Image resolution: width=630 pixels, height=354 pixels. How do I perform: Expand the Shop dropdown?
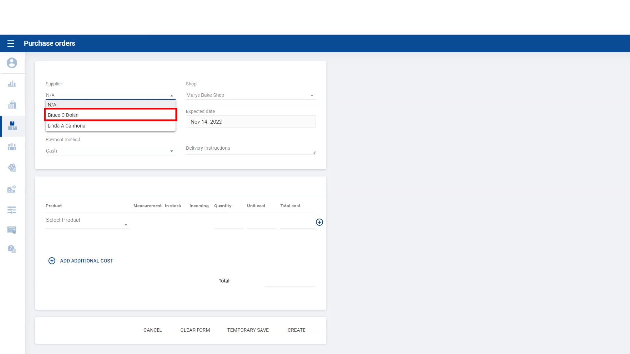[x=250, y=95]
